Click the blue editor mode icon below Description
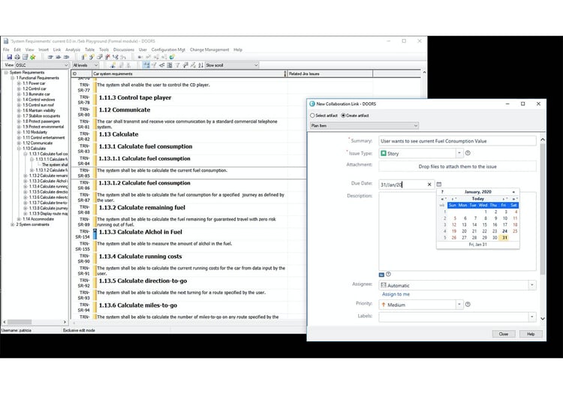563x394 pixels. click(381, 275)
